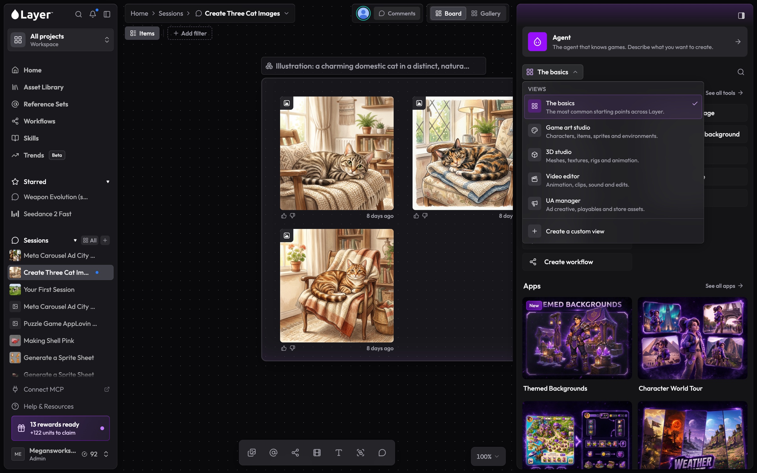Select the Text tool in bottom toolbar

339,453
